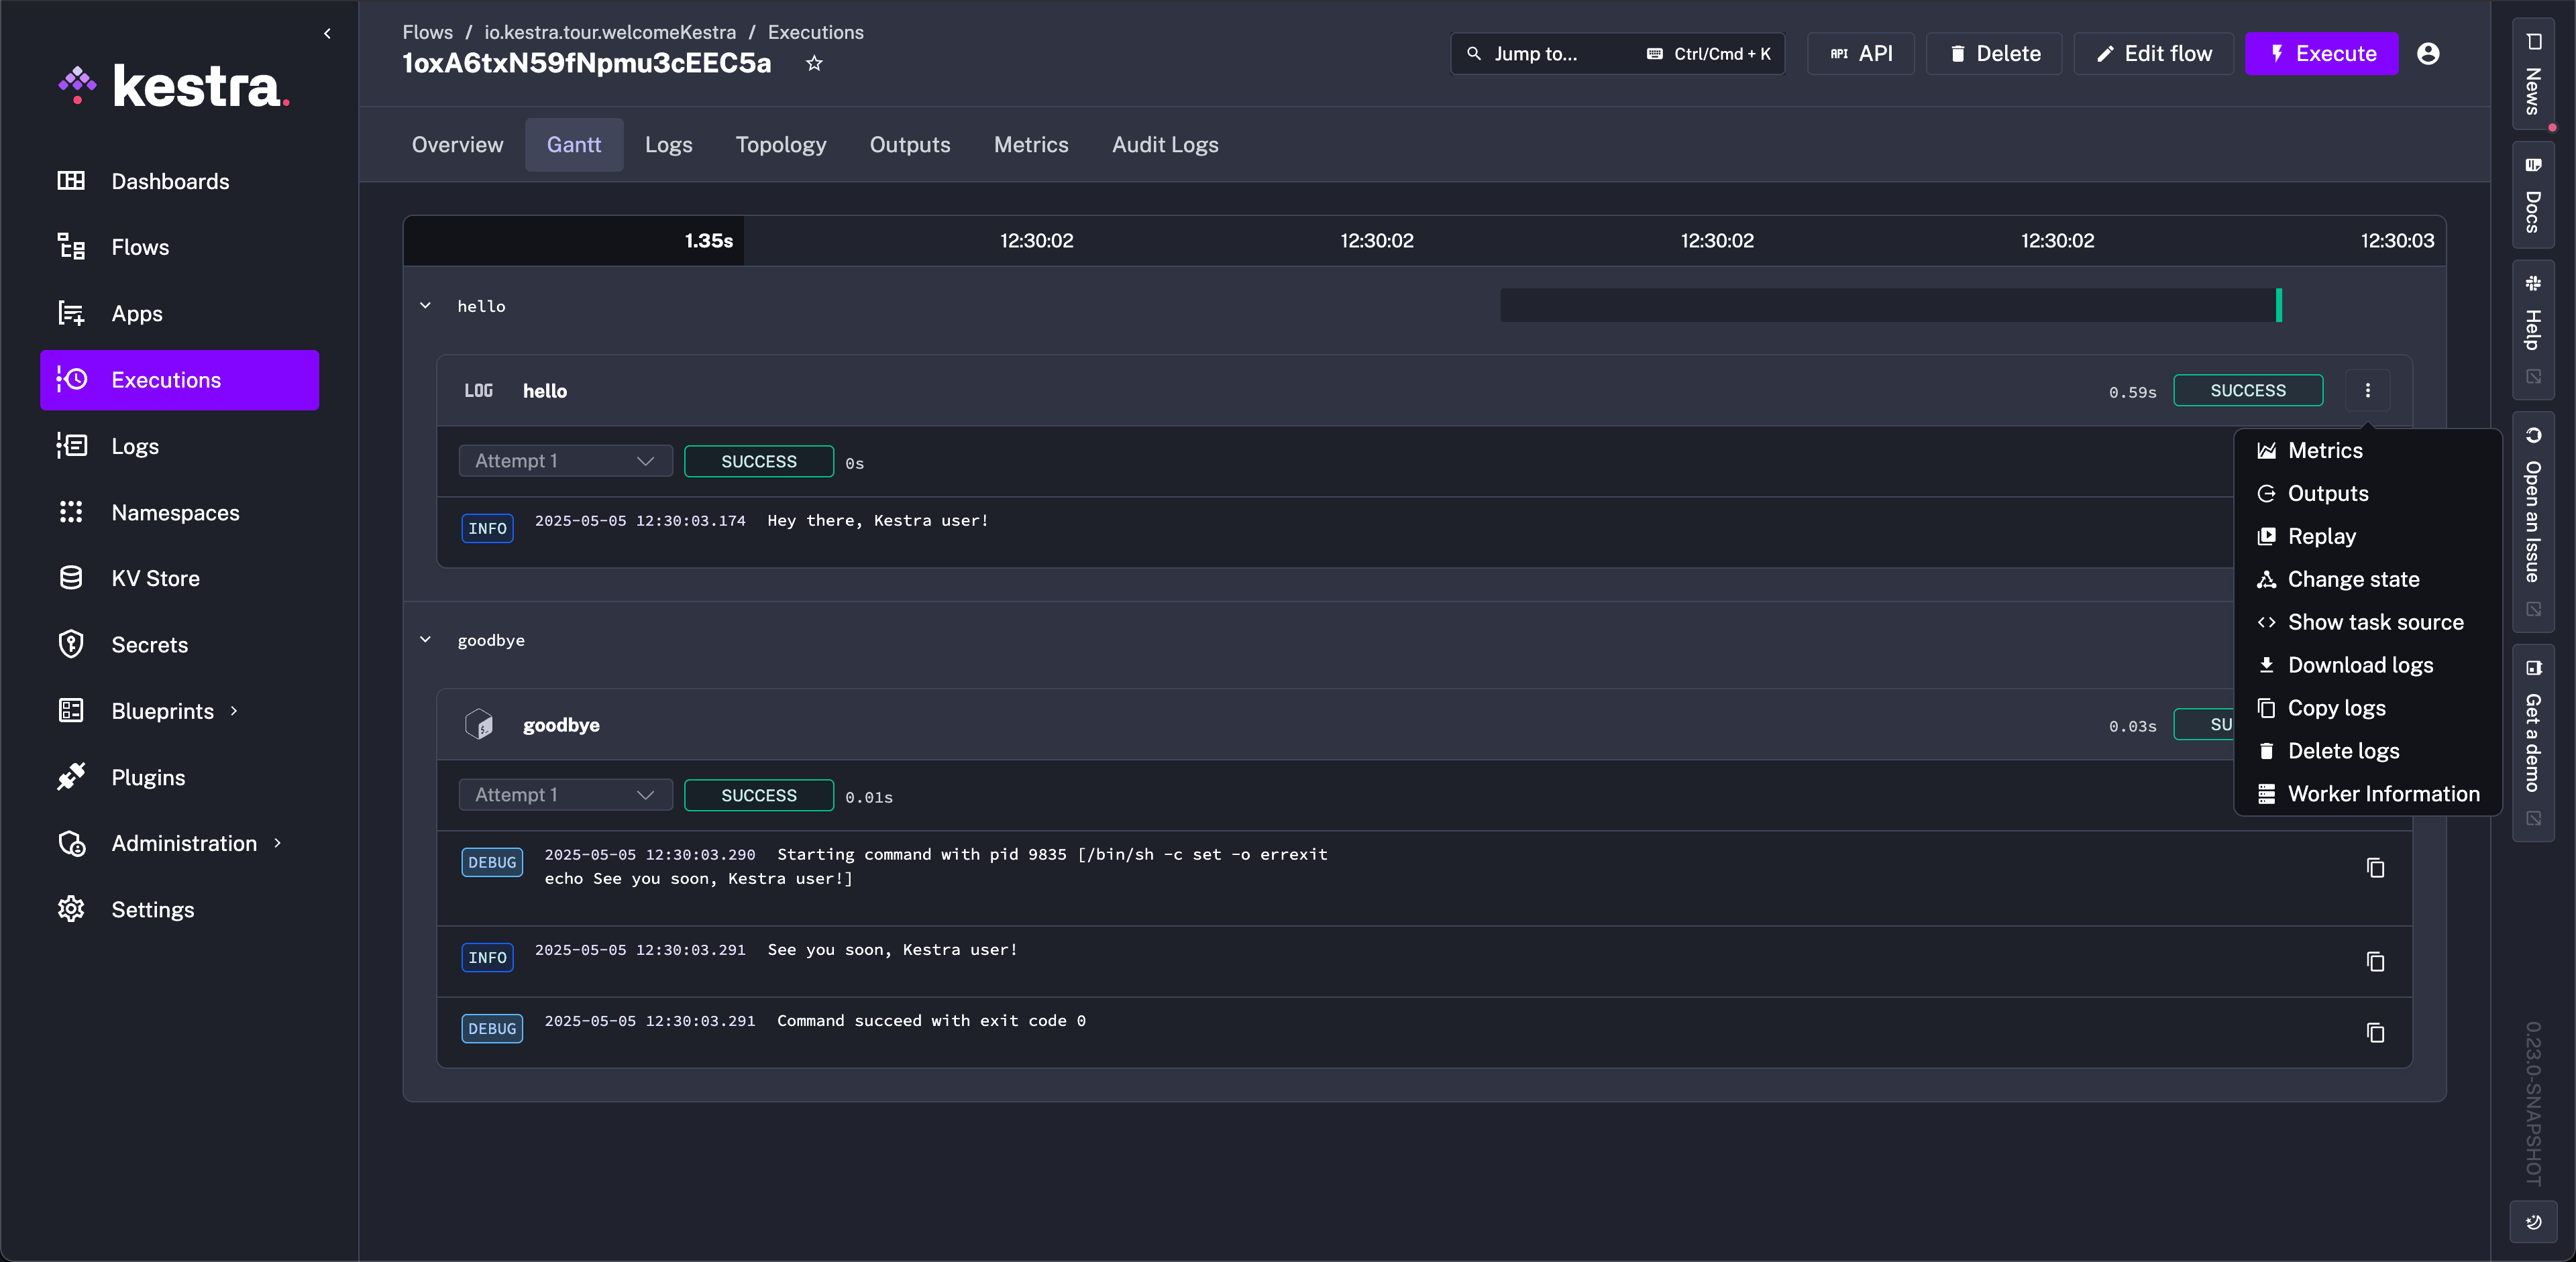Open an Issue from the right sidebar

(2534, 520)
